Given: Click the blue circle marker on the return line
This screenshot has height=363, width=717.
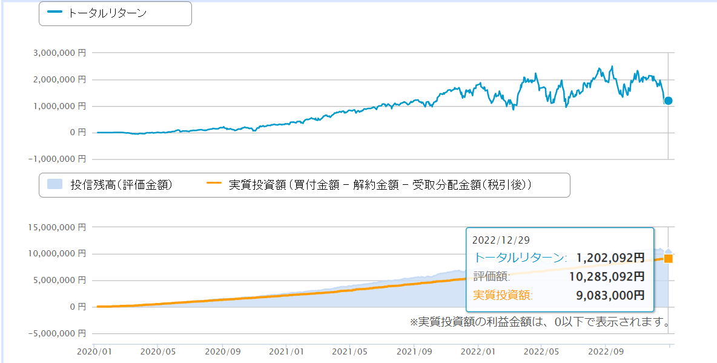Looking at the screenshot, I should 668,101.
